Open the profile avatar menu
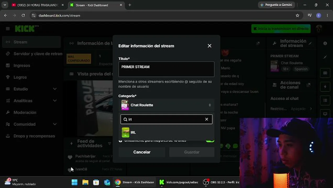This screenshot has width=333, height=188. coord(319,28)
